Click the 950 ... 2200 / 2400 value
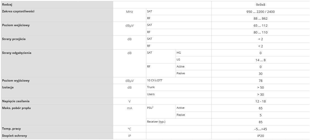This screenshot has width=310, height=140. coord(260,12)
